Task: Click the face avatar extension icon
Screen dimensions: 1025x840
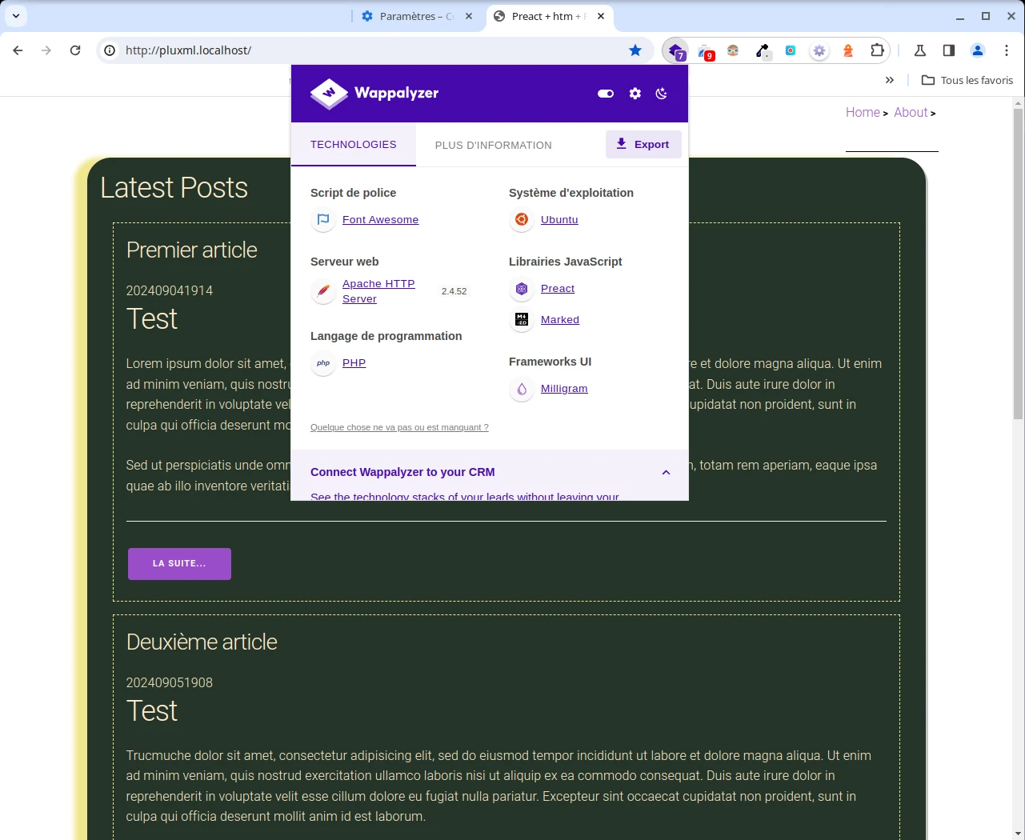Action: point(733,50)
